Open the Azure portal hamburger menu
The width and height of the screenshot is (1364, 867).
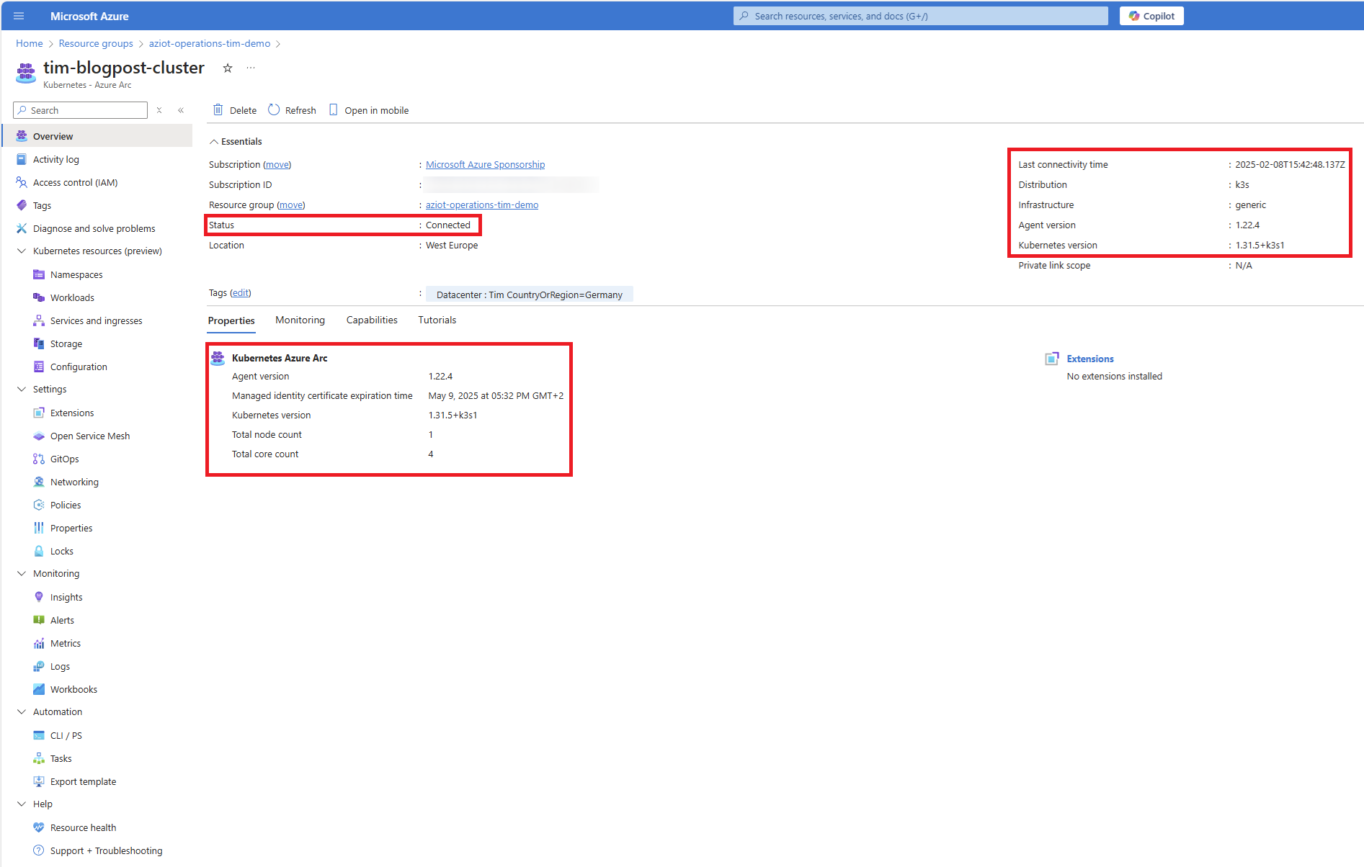pyautogui.click(x=19, y=16)
